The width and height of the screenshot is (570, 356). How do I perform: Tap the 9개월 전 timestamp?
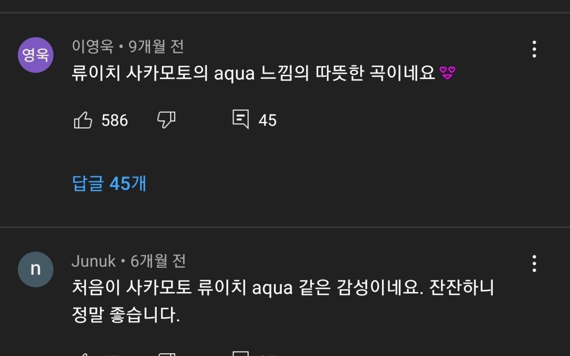click(156, 47)
